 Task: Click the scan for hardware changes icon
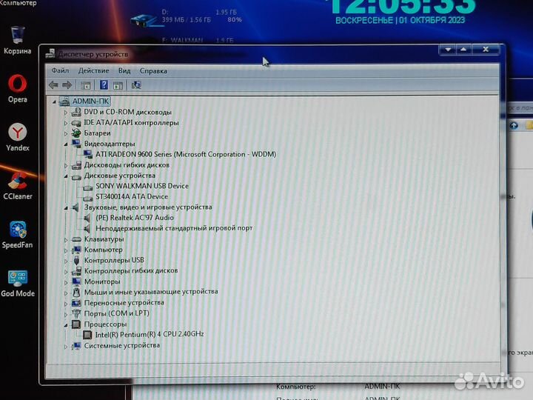coord(136,85)
